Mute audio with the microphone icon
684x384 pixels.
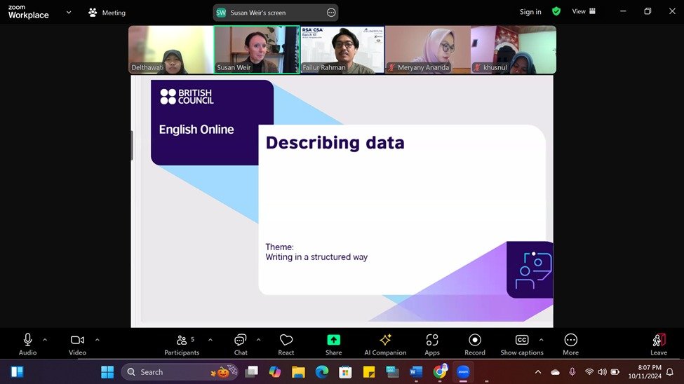pyautogui.click(x=27, y=340)
